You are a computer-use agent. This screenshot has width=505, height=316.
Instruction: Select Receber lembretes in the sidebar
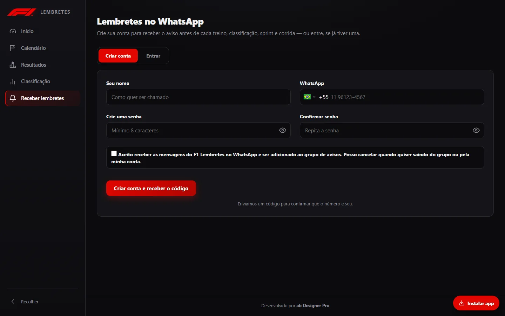42,98
